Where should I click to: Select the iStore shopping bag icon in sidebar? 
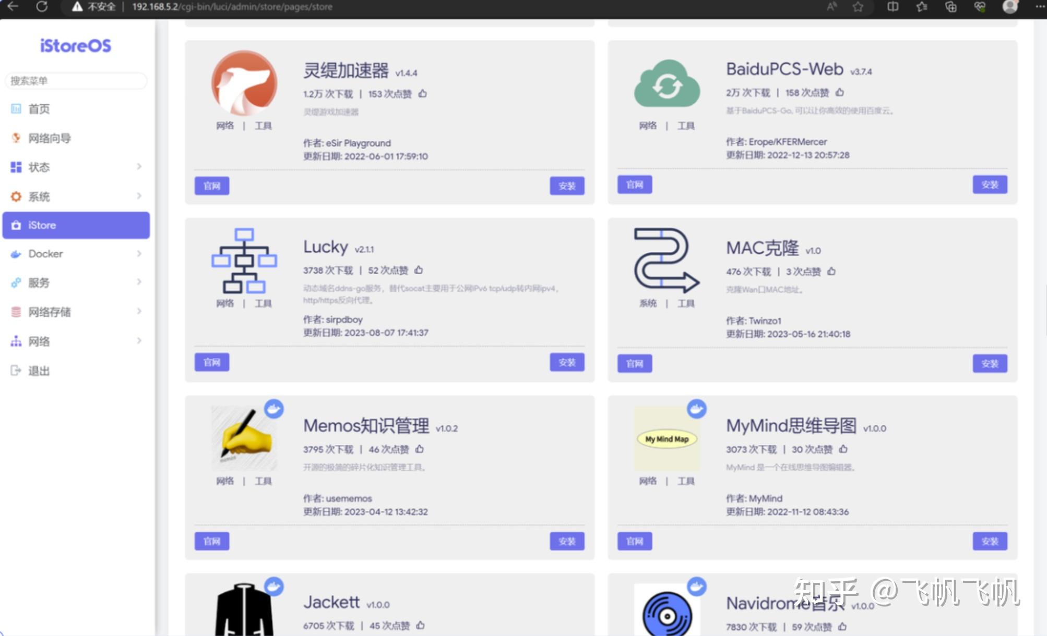coord(16,225)
